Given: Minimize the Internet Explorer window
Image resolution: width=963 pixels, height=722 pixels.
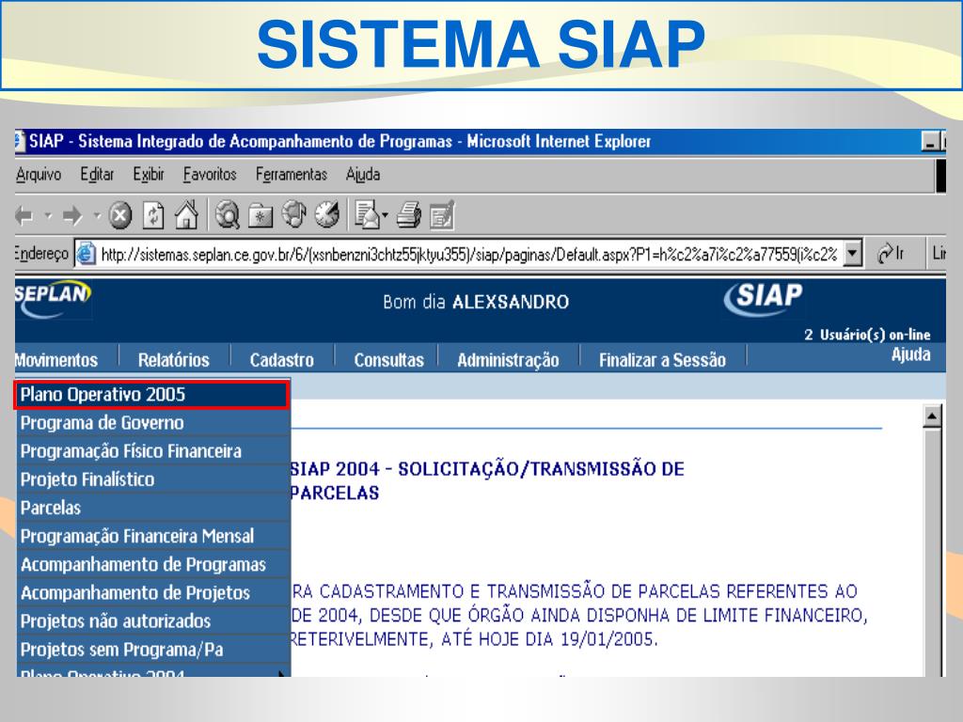Looking at the screenshot, I should pos(930,142).
